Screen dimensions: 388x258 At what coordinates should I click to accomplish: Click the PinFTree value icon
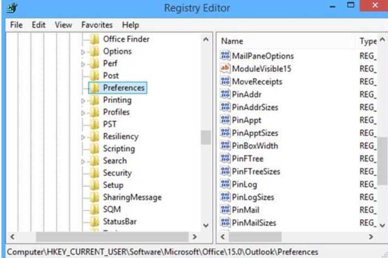(225, 159)
